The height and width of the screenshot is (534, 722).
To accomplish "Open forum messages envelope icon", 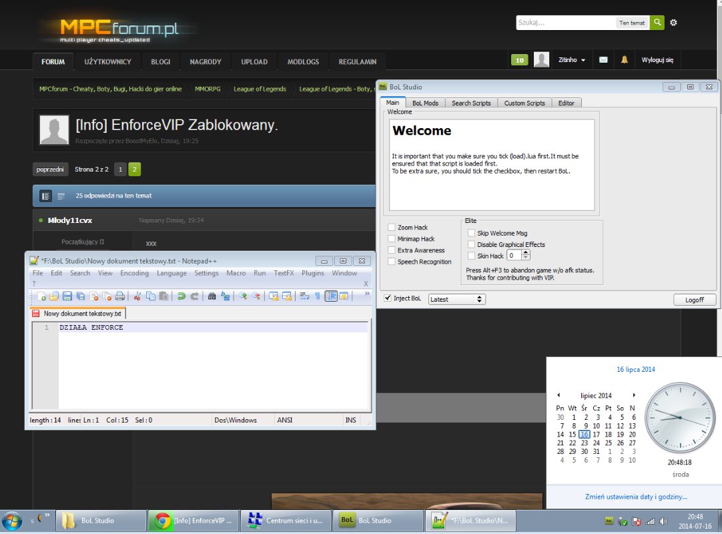I will 603,59.
